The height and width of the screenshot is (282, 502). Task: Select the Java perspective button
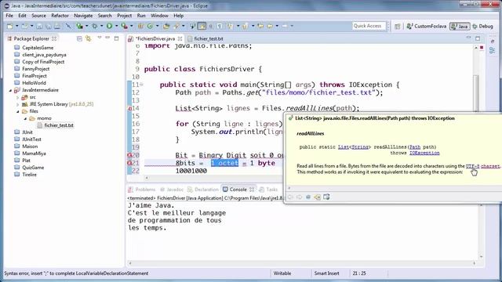(x=460, y=26)
